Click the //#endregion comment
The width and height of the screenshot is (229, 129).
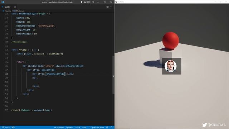(19, 42)
